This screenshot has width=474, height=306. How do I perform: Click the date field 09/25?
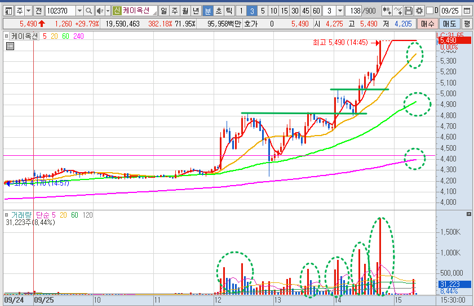tap(451, 11)
